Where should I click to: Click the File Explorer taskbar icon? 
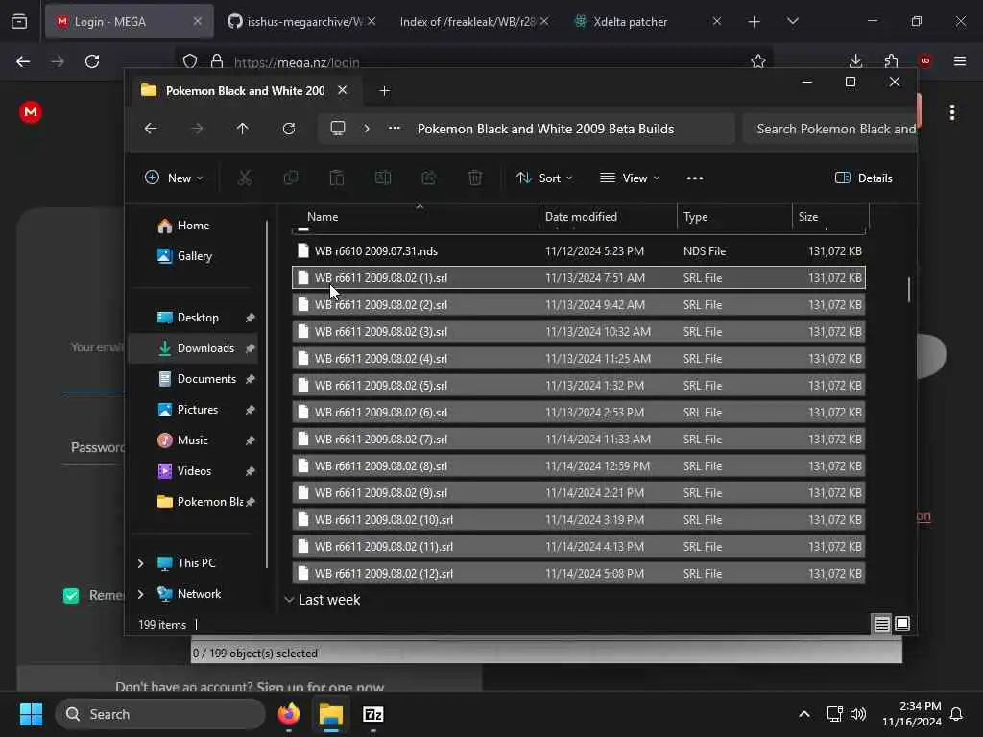(x=331, y=714)
